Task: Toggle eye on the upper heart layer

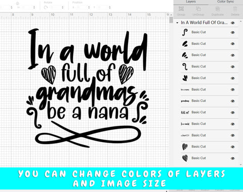Action: pyautogui.click(x=233, y=147)
